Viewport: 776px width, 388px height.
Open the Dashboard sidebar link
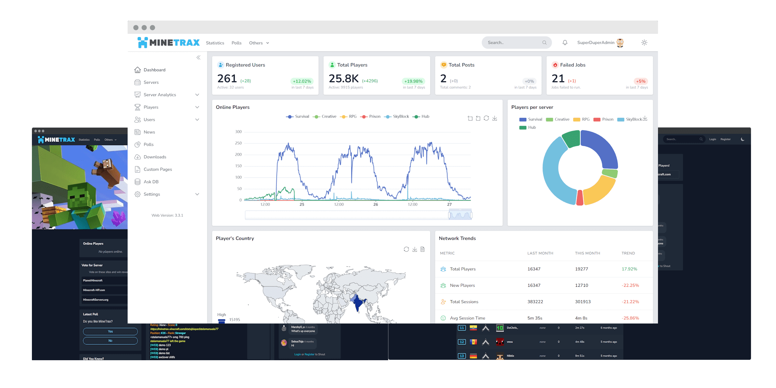pyautogui.click(x=154, y=70)
